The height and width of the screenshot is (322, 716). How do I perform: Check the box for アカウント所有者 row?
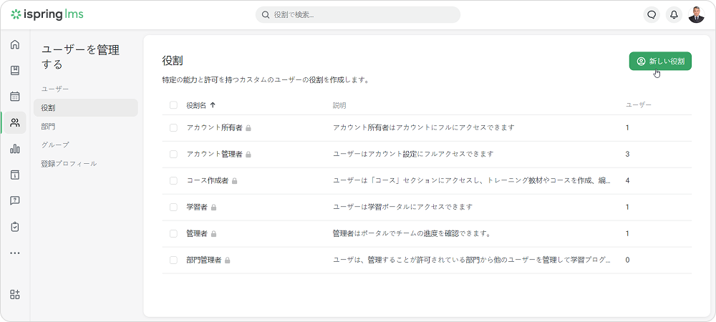point(173,127)
